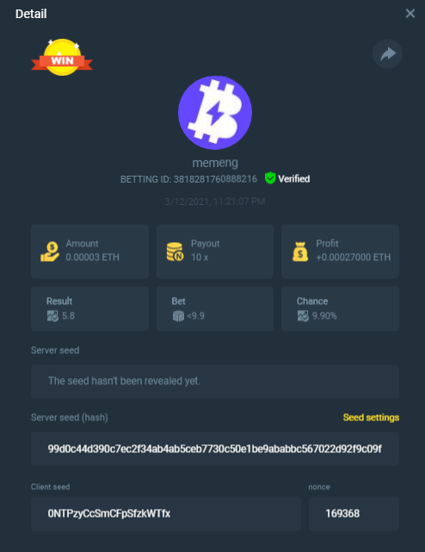The height and width of the screenshot is (552, 425).
Task: Click the Amount hand-coin icon
Action: click(50, 251)
